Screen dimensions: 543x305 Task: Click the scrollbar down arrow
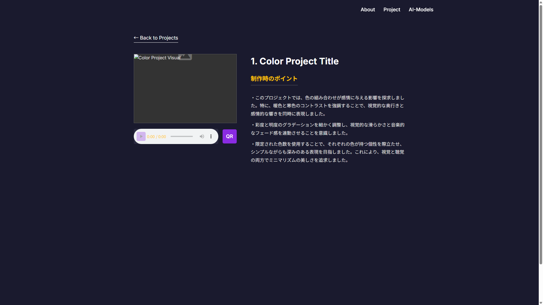(541, 303)
